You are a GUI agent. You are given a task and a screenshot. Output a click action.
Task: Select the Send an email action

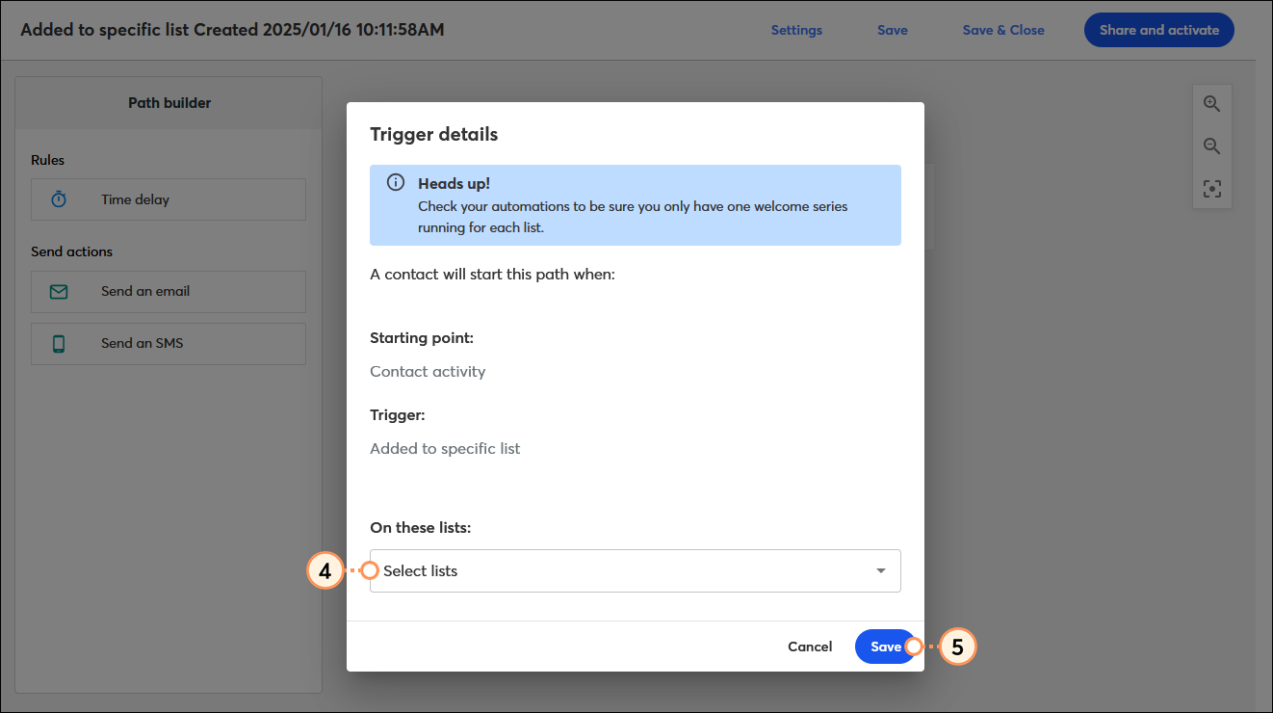click(x=169, y=291)
